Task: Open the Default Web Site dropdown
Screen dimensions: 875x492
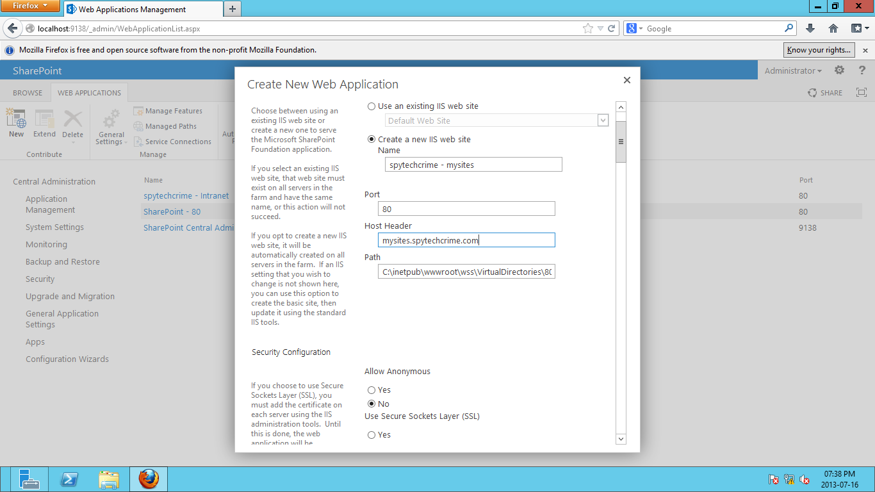Action: tap(603, 120)
